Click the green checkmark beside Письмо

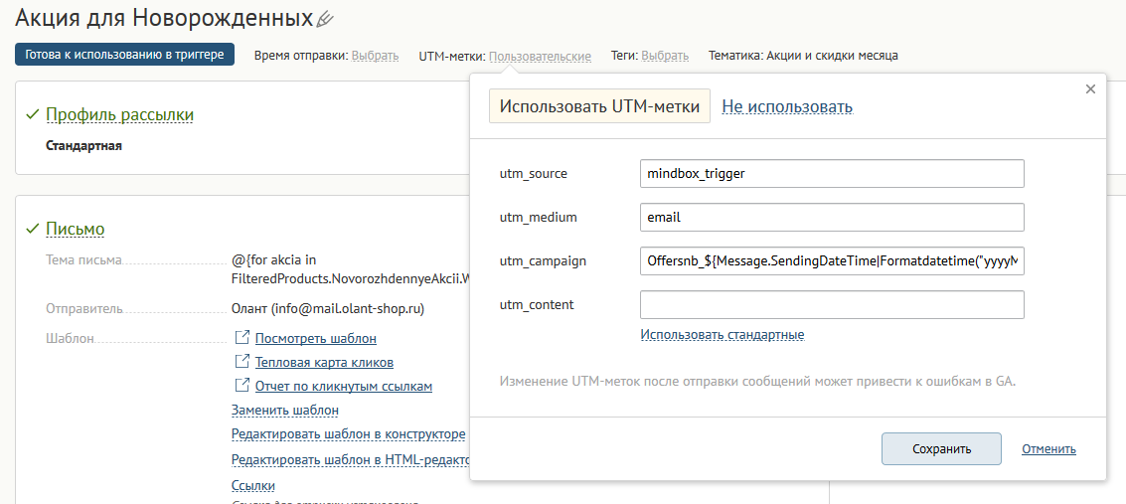click(32, 229)
